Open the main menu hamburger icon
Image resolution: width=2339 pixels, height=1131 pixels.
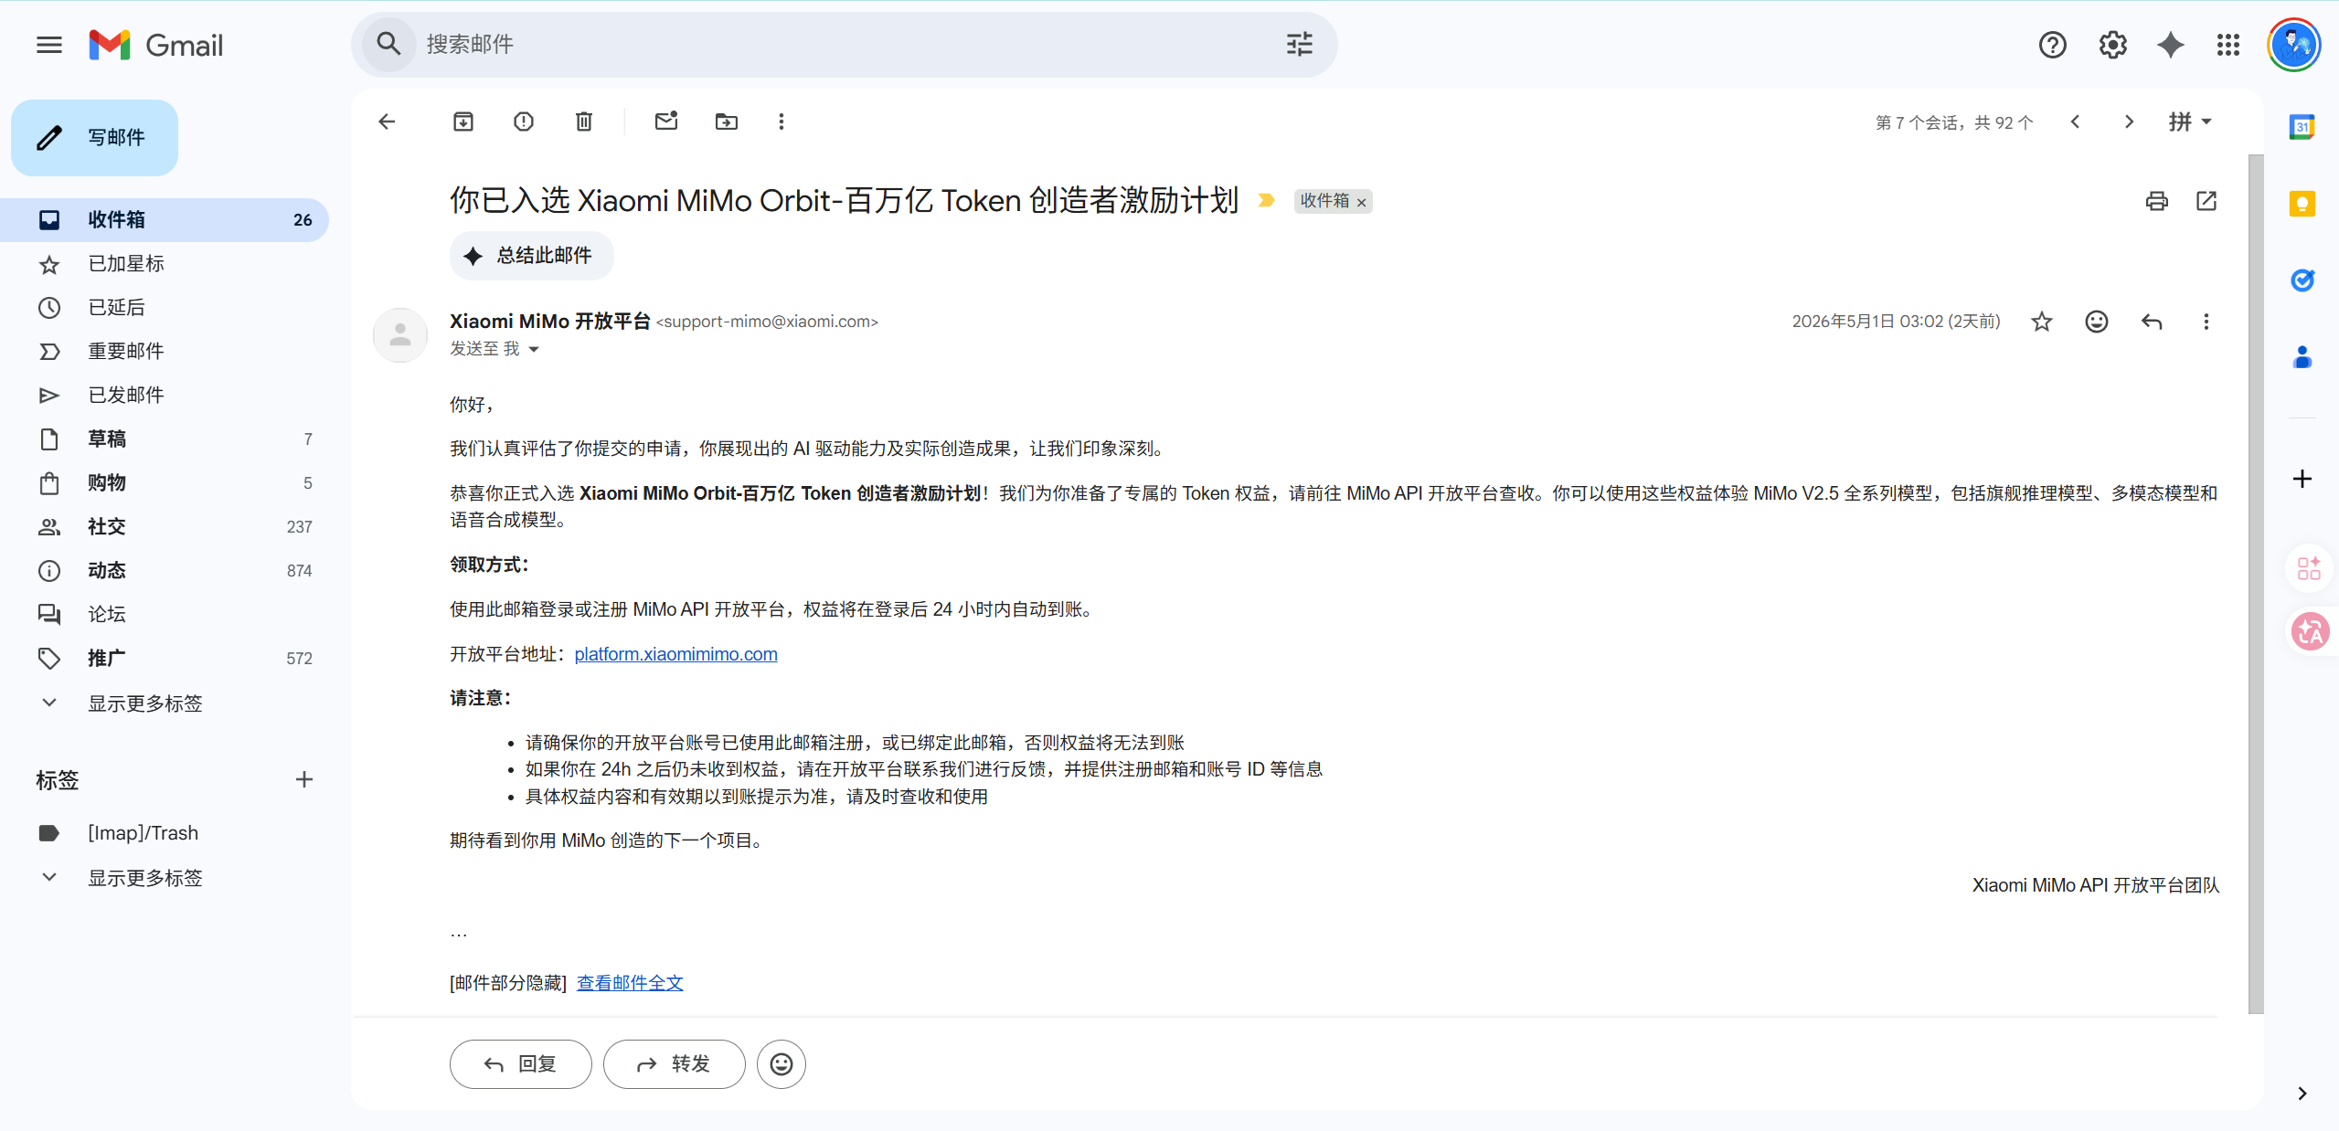[x=49, y=45]
